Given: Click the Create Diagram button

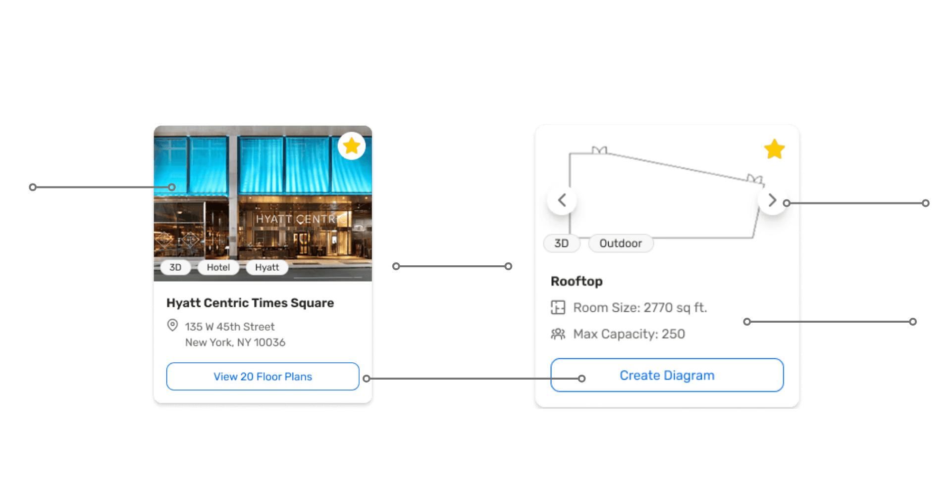Looking at the screenshot, I should coord(667,375).
